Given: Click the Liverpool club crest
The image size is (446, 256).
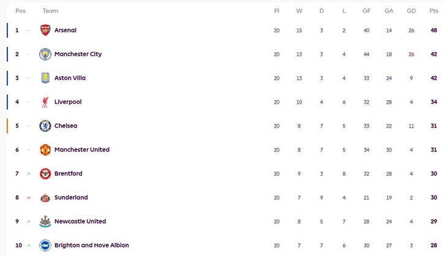Looking at the screenshot, I should tap(45, 102).
